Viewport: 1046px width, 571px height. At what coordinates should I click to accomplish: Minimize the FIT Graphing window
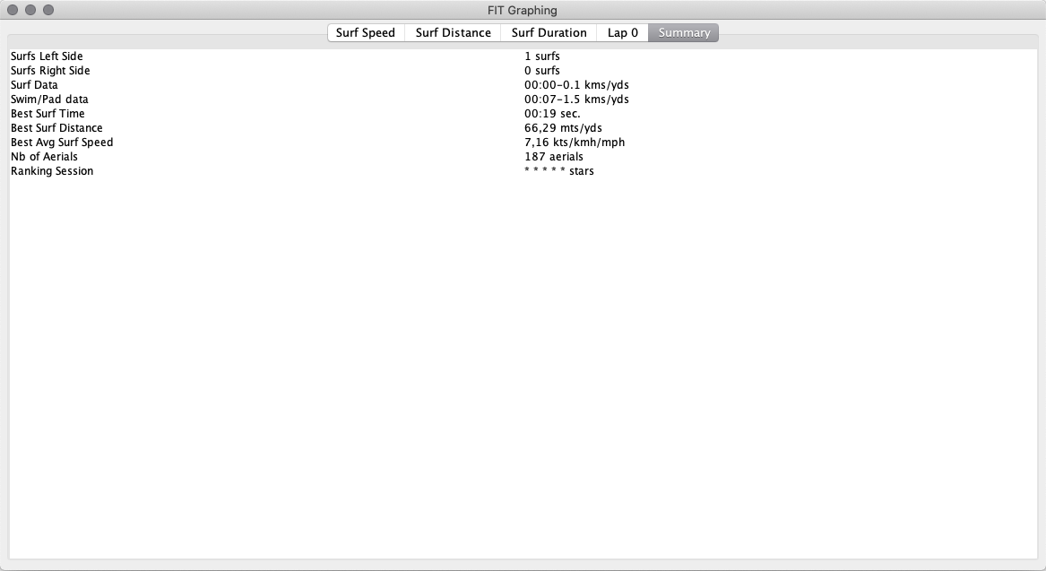30,10
